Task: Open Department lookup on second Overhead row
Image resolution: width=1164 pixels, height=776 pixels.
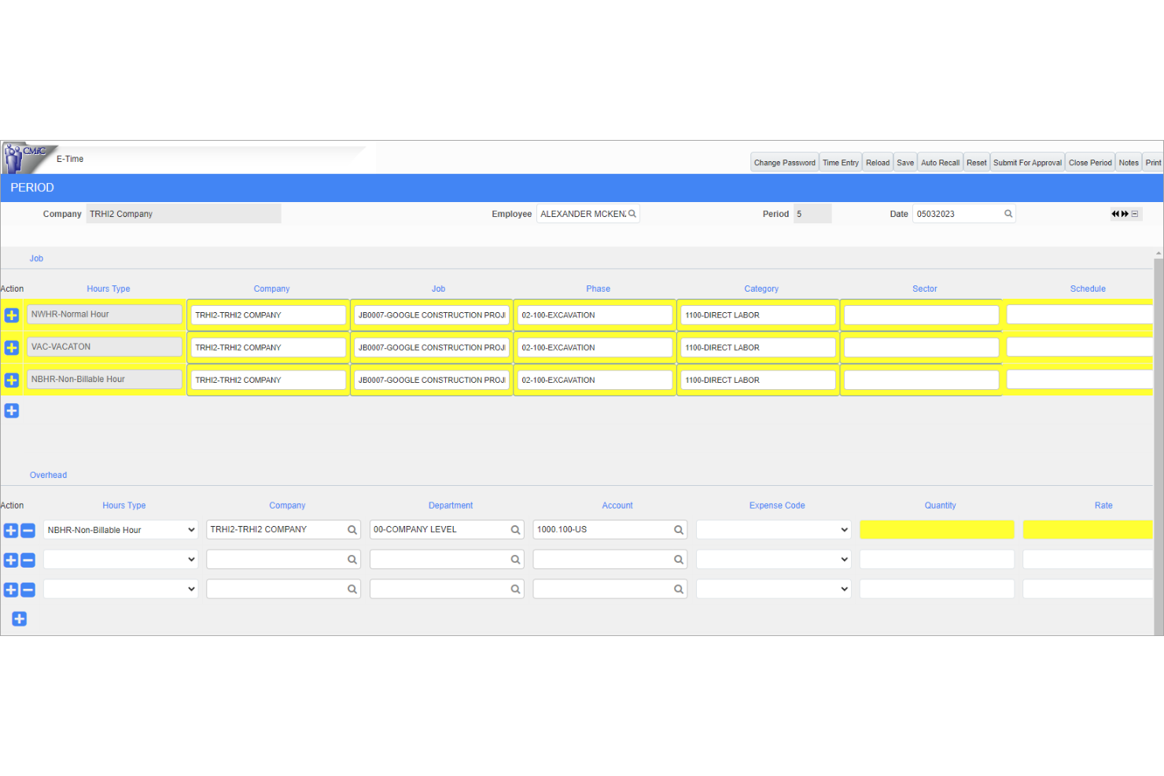Action: (516, 560)
